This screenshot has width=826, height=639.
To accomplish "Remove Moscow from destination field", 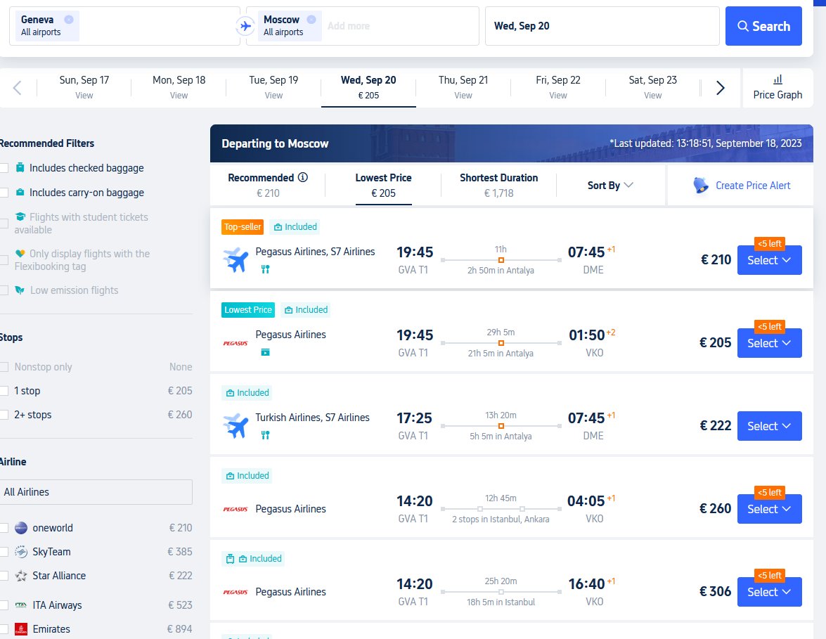I will [x=311, y=20].
